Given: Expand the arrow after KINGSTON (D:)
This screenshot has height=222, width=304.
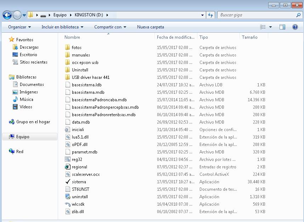Looking at the screenshot, I should 107,15.
